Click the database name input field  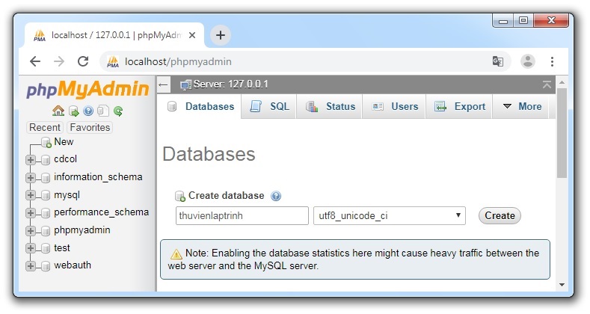click(x=242, y=216)
